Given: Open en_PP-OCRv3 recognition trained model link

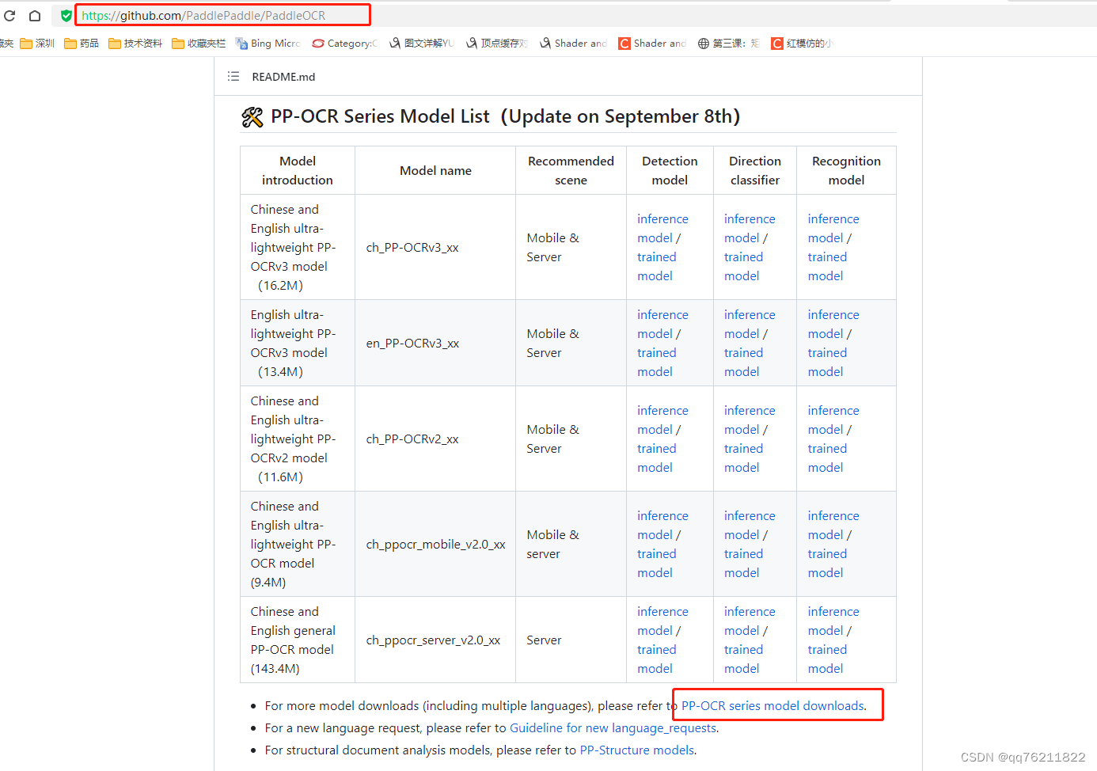Looking at the screenshot, I should coord(827,362).
